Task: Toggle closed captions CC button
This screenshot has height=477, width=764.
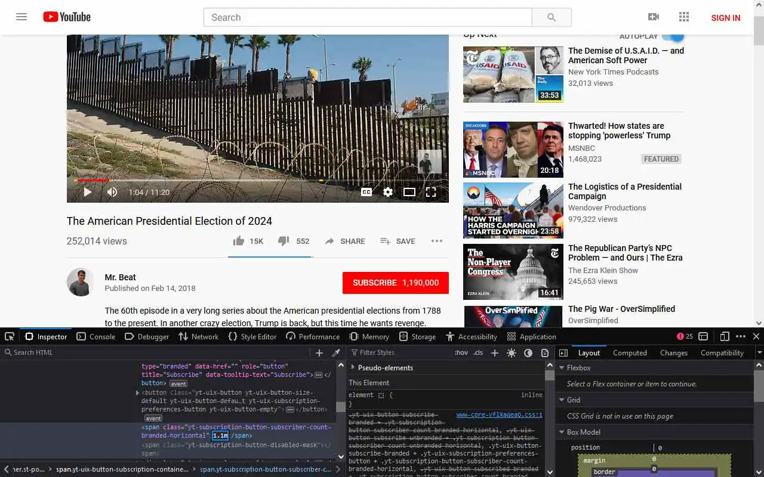Action: (x=366, y=192)
